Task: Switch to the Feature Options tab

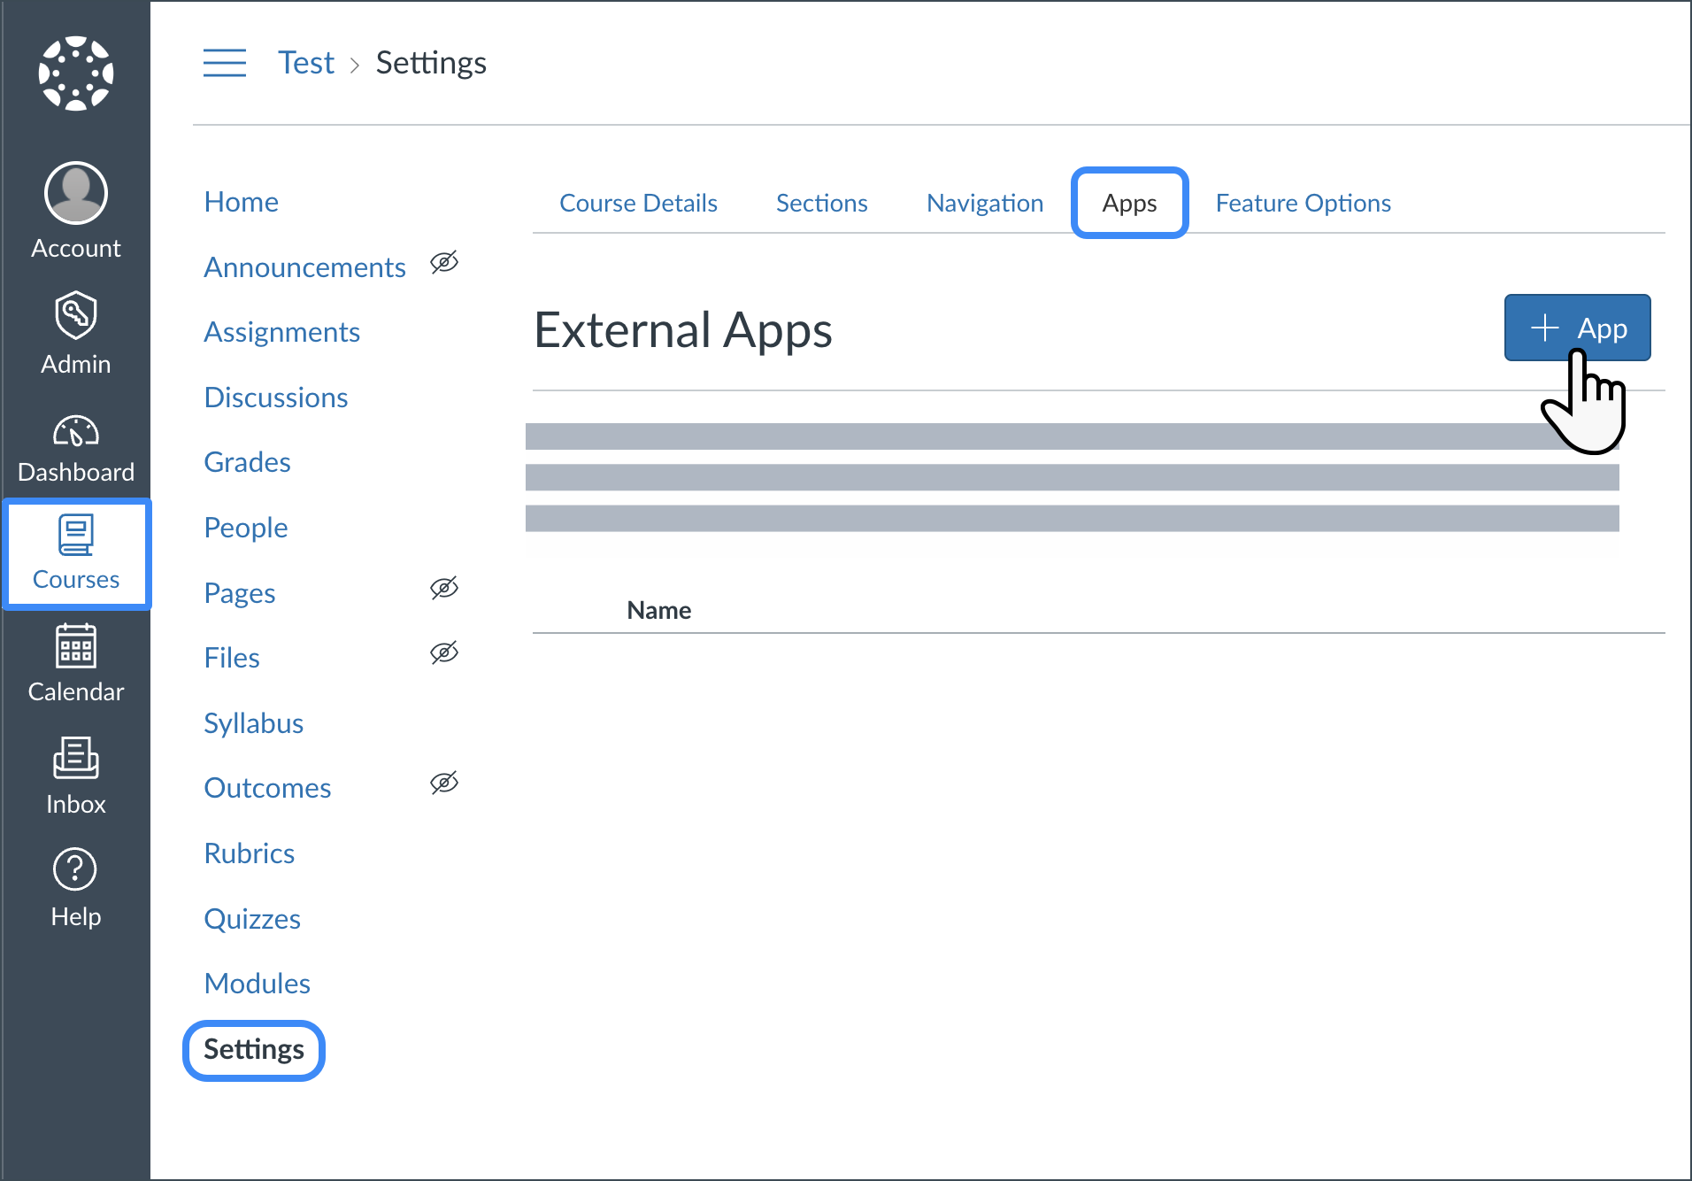Action: pyautogui.click(x=1303, y=204)
